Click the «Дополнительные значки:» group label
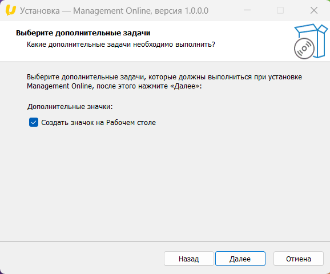The image size is (330, 274). (70, 107)
